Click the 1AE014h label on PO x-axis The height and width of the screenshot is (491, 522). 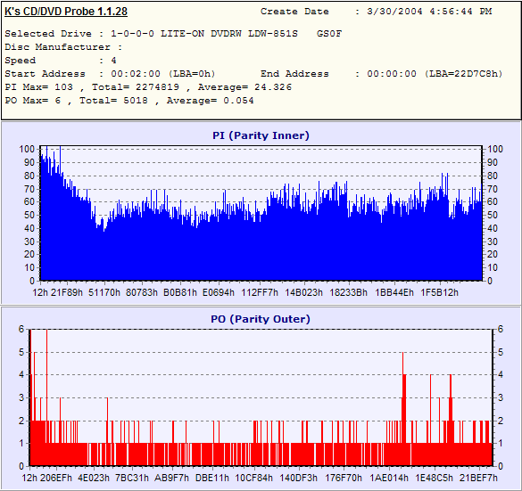pos(389,478)
